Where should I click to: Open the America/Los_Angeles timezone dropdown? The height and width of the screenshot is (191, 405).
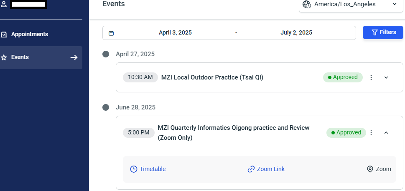pyautogui.click(x=351, y=5)
